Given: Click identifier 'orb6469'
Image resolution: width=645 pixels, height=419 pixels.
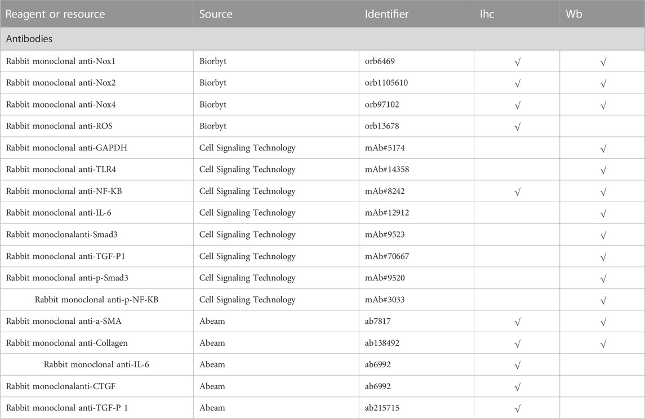Looking at the screenshot, I should [x=380, y=61].
